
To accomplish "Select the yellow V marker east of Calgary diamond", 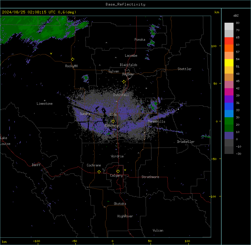I will coord(125,170).
